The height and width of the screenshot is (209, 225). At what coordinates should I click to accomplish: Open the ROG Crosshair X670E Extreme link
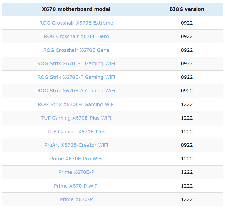coord(76,23)
